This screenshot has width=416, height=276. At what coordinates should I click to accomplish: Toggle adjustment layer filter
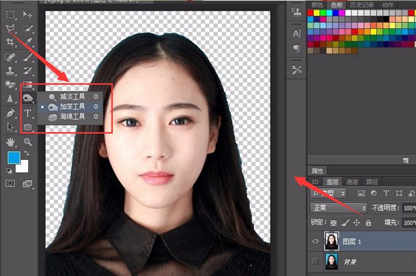point(374,193)
